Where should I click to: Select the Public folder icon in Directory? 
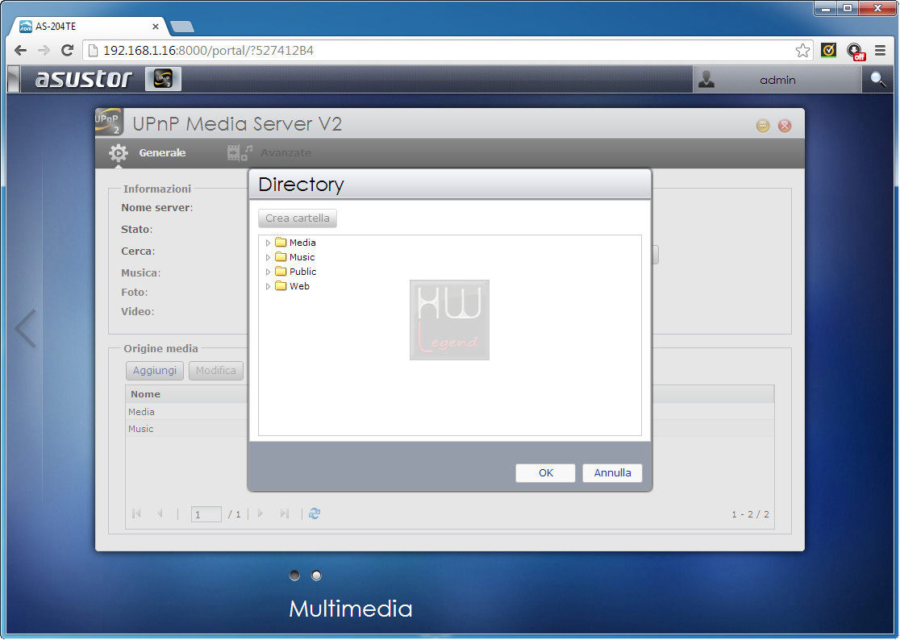[281, 271]
